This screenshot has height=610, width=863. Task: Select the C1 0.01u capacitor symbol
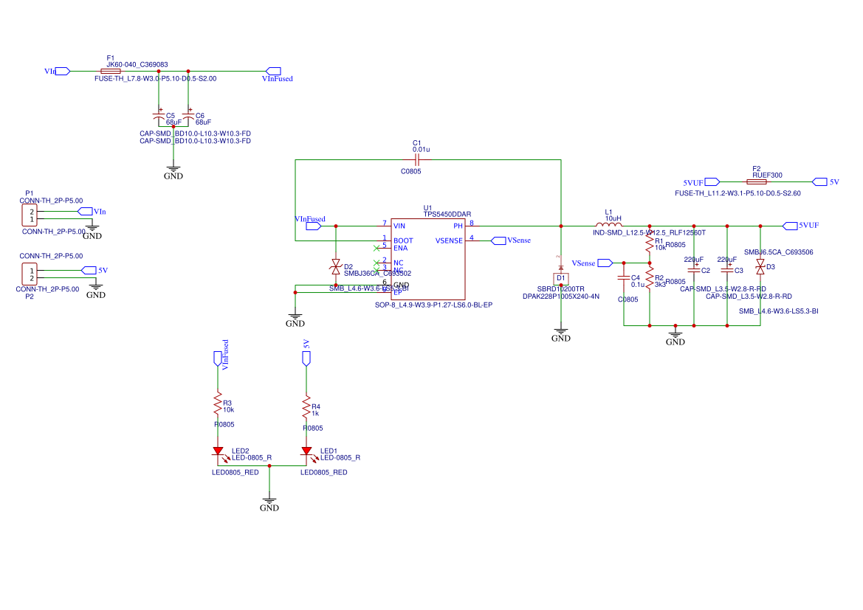pos(416,160)
